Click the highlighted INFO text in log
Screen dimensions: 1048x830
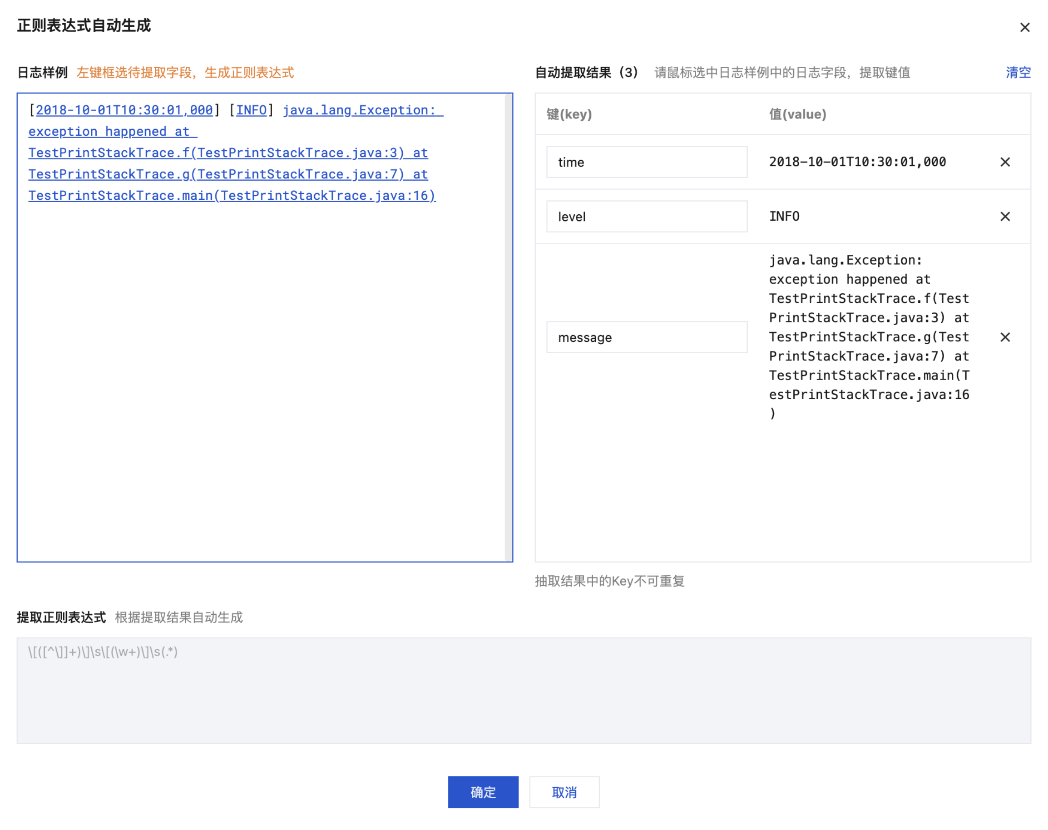pos(251,110)
